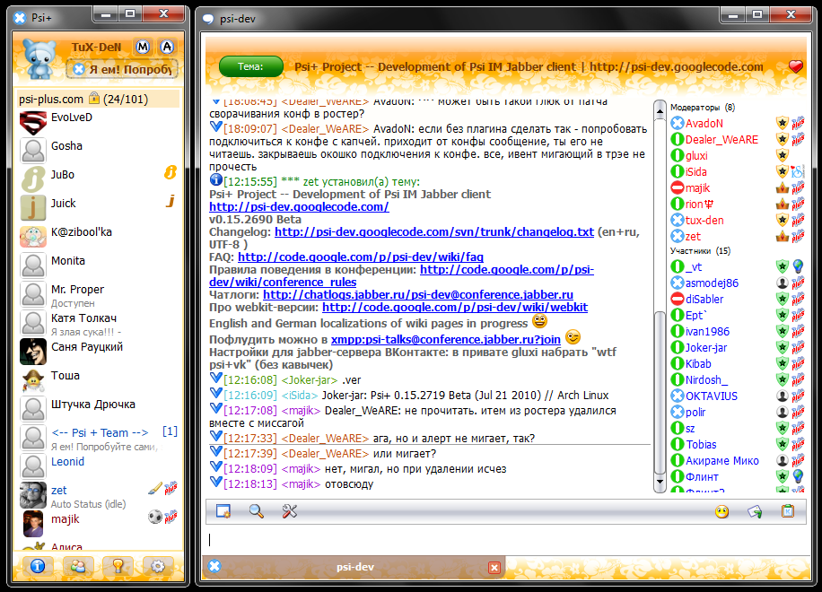Select the find-in-chat magnifier tool
The height and width of the screenshot is (592, 822).
(x=257, y=511)
